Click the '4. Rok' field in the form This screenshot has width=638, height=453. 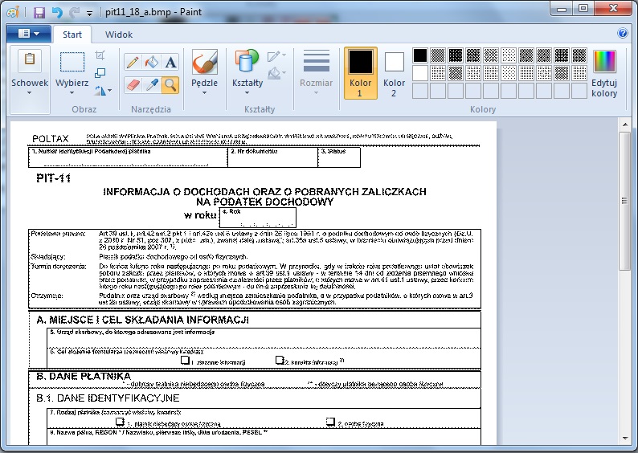point(258,218)
